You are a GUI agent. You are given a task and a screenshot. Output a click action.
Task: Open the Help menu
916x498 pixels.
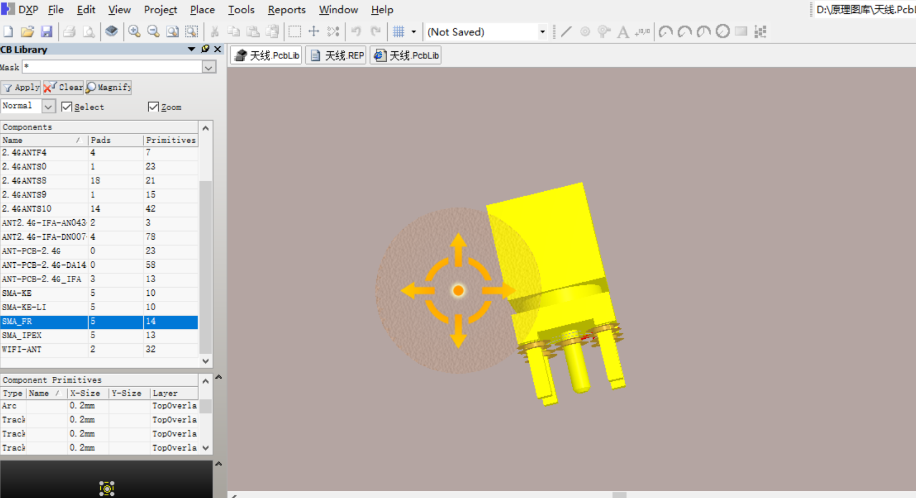(382, 9)
